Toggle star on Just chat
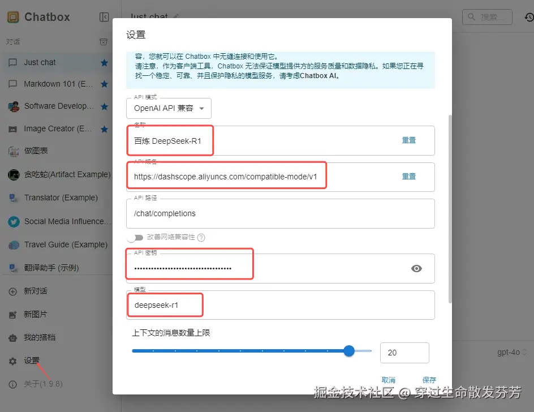The image size is (534, 412). [x=104, y=63]
